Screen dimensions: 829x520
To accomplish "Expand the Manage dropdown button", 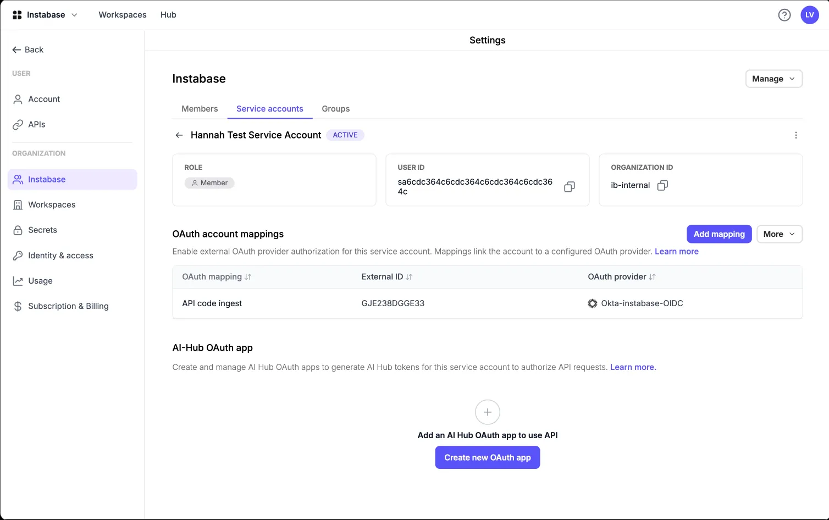I will (773, 79).
